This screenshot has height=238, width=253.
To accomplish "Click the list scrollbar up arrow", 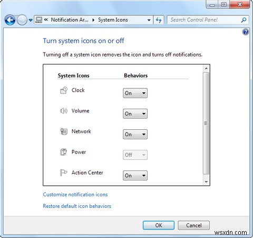I will point(206,68).
